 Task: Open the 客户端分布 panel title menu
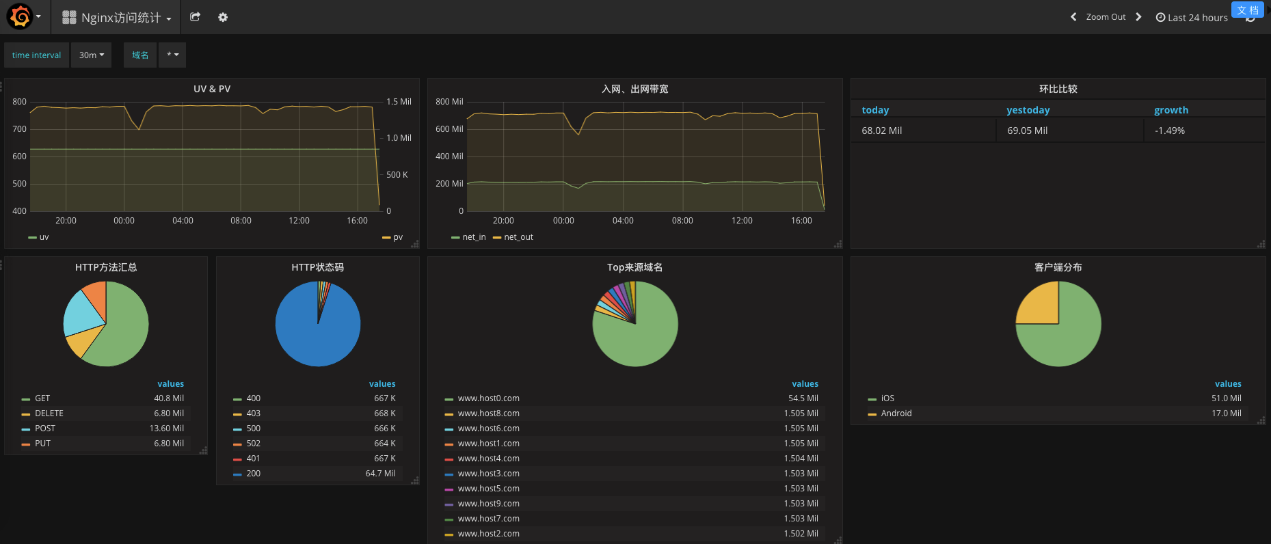(1058, 267)
